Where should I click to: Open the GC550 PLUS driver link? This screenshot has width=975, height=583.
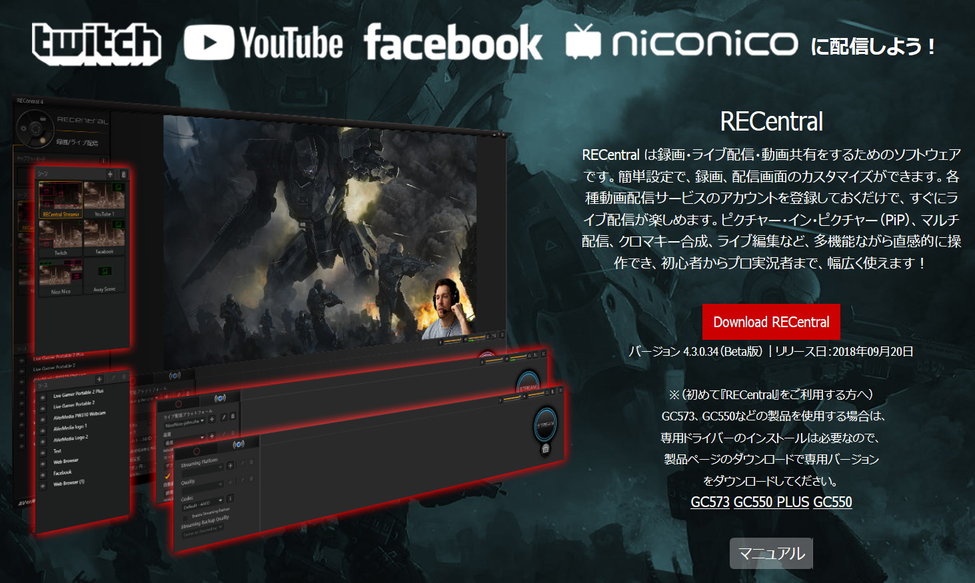click(x=771, y=502)
